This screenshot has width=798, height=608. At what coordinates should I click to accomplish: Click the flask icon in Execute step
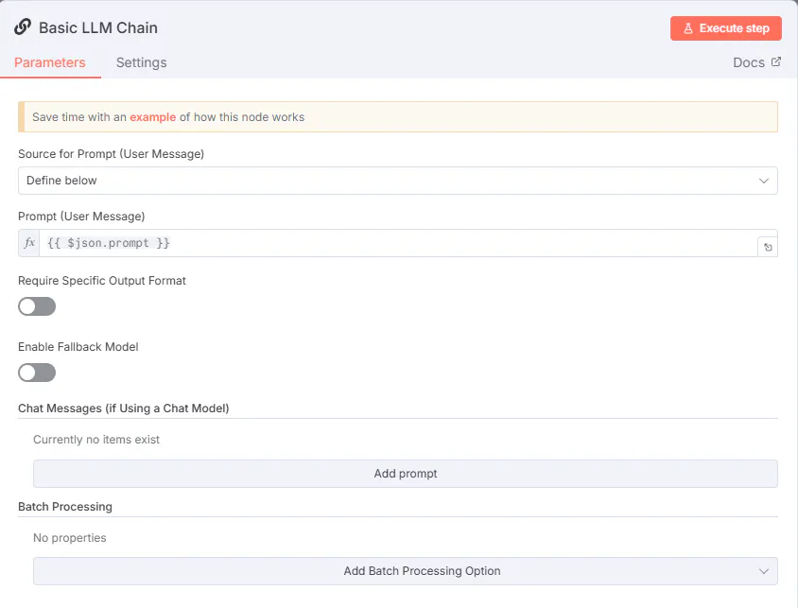point(688,28)
